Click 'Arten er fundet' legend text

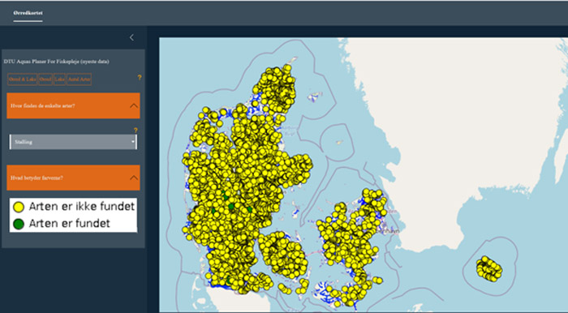coord(69,223)
